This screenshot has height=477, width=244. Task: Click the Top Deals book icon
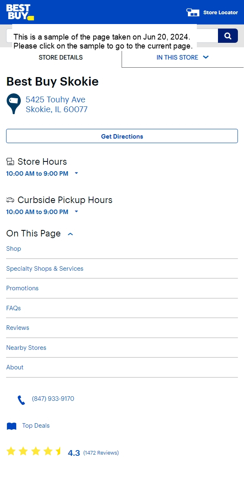pos(11,426)
